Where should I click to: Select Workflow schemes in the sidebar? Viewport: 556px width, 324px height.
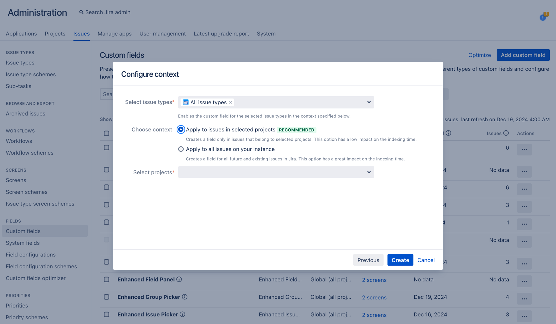29,153
